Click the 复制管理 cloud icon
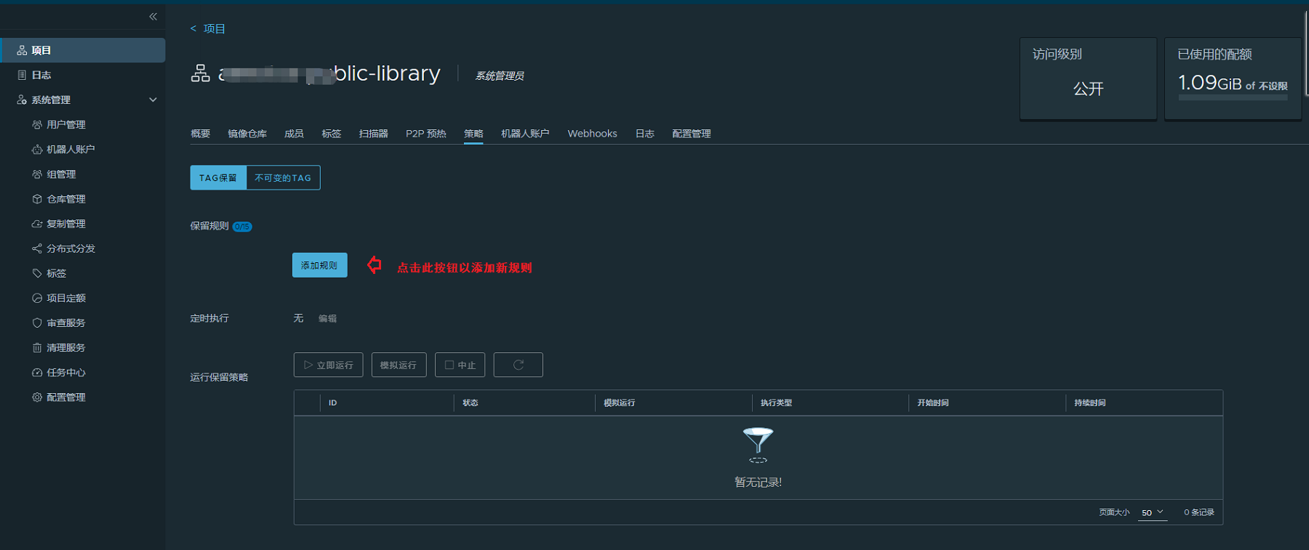 point(37,224)
